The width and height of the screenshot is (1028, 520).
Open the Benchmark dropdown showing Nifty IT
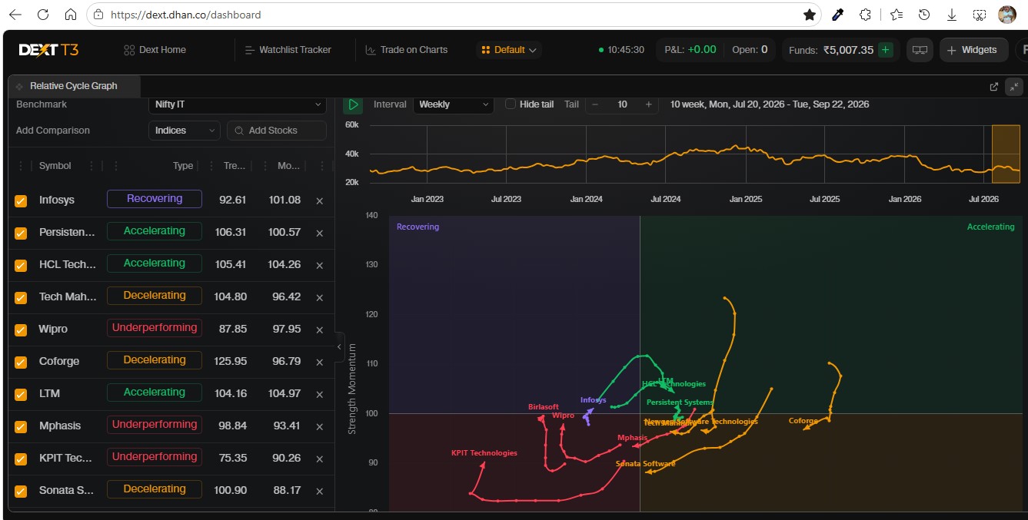click(237, 104)
